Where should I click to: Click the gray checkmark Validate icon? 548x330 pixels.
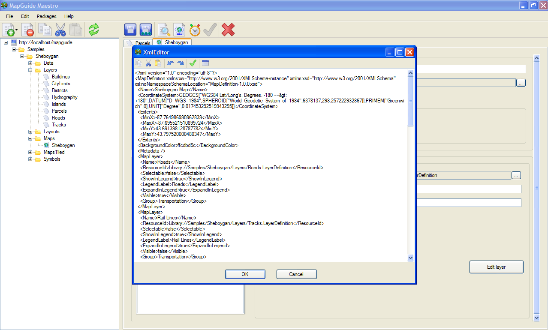coord(210,30)
